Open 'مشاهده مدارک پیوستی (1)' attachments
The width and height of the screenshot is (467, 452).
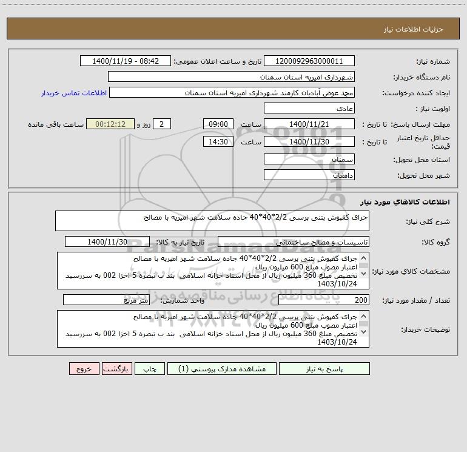222,368
